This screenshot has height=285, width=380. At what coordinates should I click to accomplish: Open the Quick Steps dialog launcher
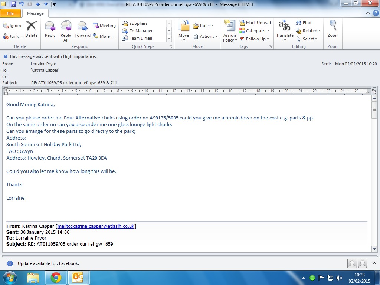click(171, 46)
